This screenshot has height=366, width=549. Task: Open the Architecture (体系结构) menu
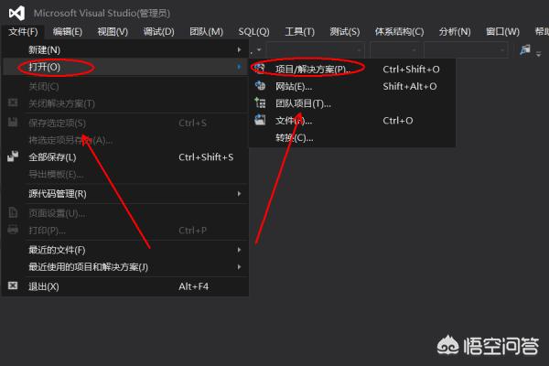400,31
